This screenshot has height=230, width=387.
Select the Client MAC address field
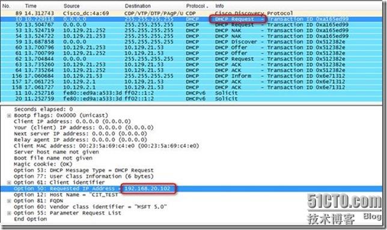106,146
